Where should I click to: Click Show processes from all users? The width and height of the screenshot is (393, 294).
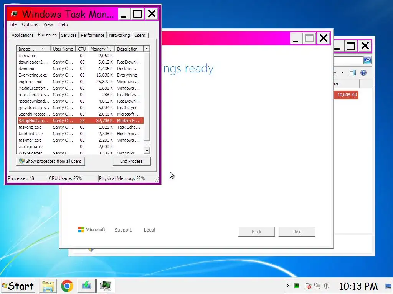coord(51,161)
